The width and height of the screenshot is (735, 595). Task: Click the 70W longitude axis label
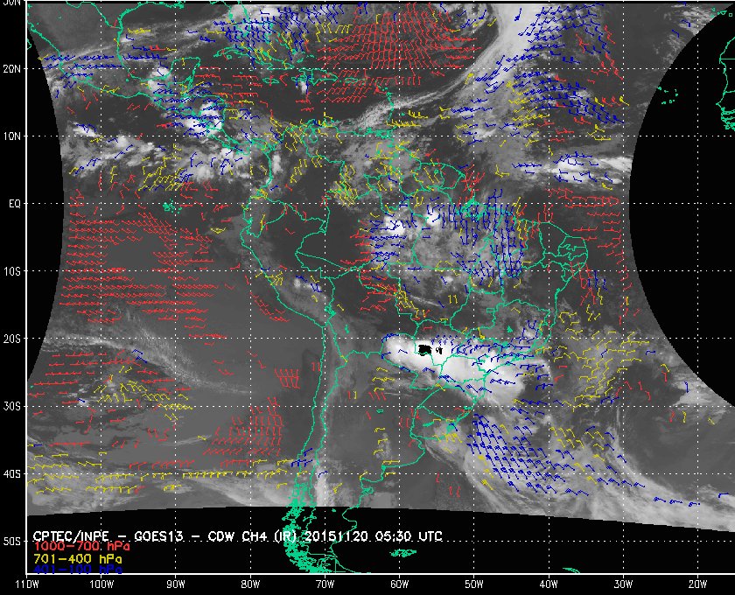click(325, 584)
